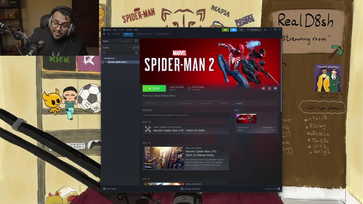The width and height of the screenshot is (363, 204).
Task: Open the Support link
Action: click(x=240, y=103)
